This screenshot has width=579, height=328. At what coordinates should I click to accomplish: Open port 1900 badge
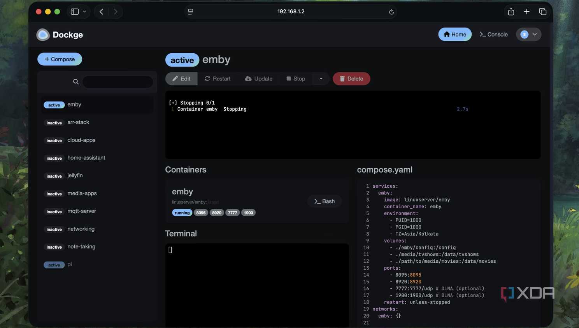coord(248,213)
